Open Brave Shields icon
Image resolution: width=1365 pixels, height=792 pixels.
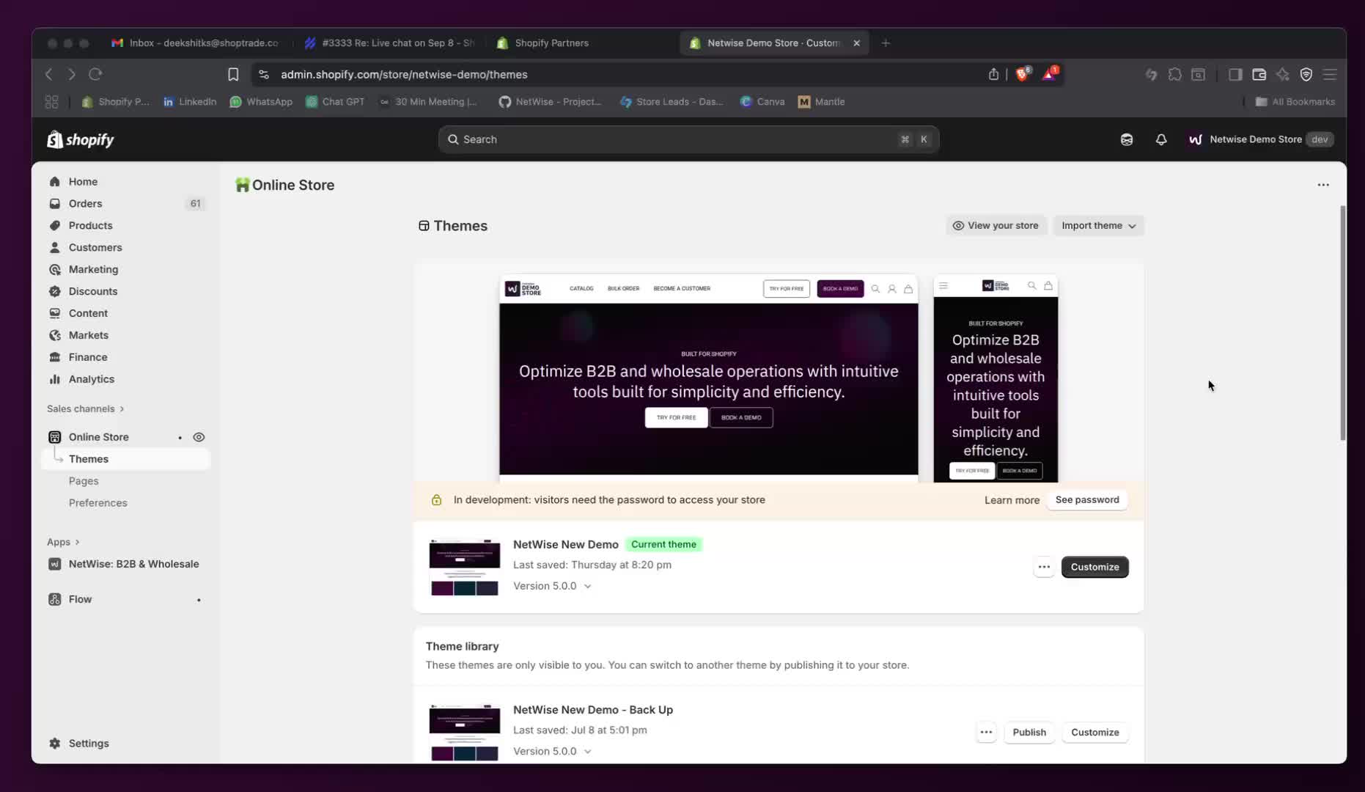point(1023,73)
